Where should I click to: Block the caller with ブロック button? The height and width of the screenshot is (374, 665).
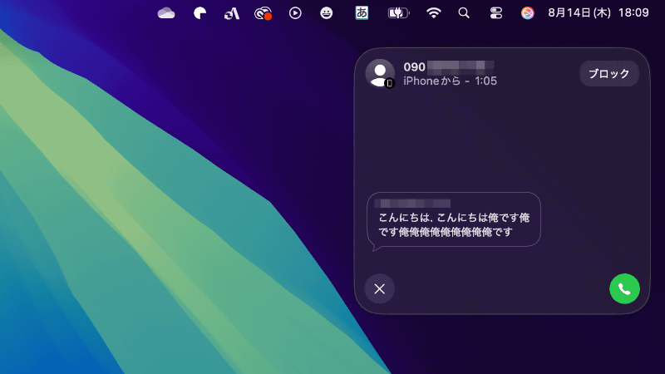[x=609, y=74]
